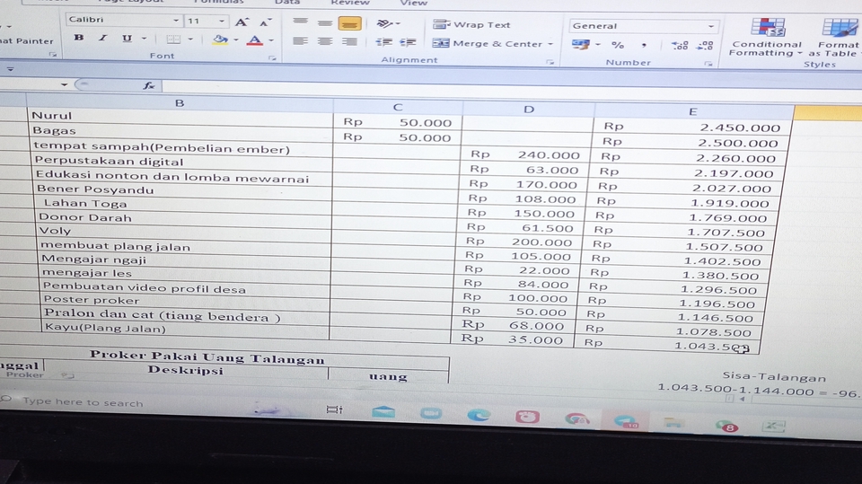Expand the Fill Color palette arrow
This screenshot has width=862, height=484.
coord(236,40)
